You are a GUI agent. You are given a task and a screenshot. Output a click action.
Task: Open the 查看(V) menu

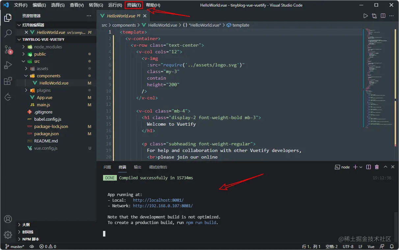click(77, 5)
